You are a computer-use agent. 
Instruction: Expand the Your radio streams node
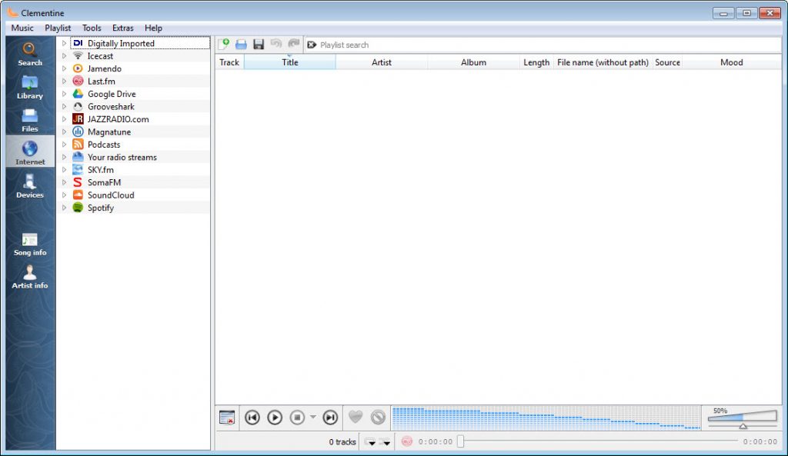coord(64,157)
